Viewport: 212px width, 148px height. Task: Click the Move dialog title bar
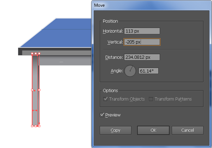152,5
